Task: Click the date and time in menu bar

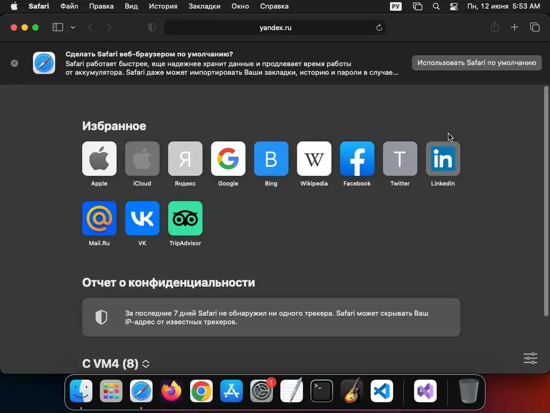Action: coord(503,6)
